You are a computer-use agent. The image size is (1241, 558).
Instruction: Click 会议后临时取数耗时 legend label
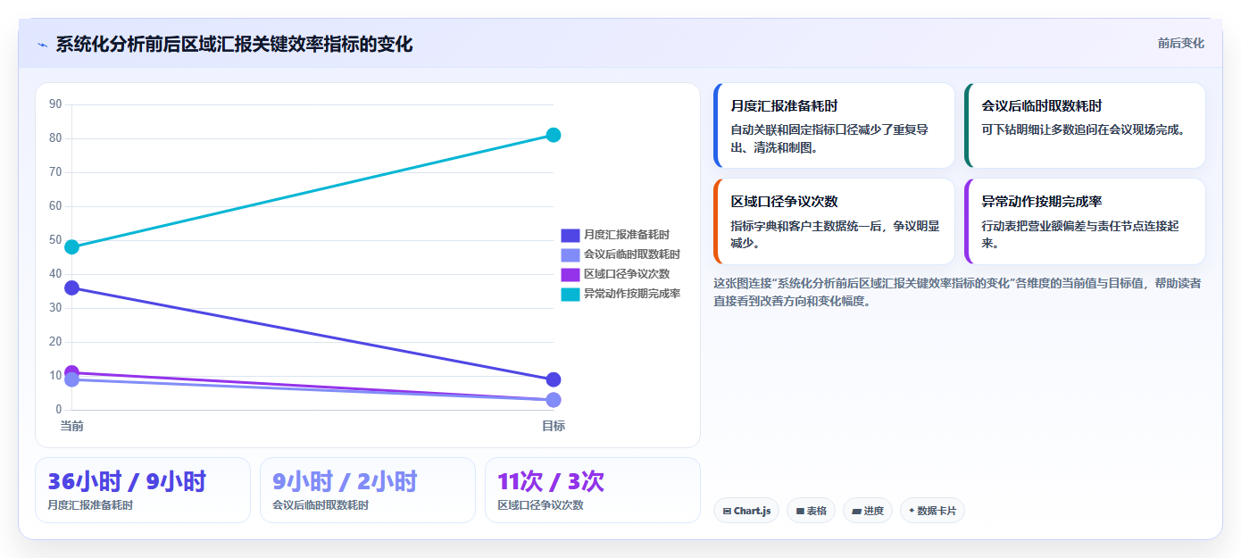(x=632, y=254)
